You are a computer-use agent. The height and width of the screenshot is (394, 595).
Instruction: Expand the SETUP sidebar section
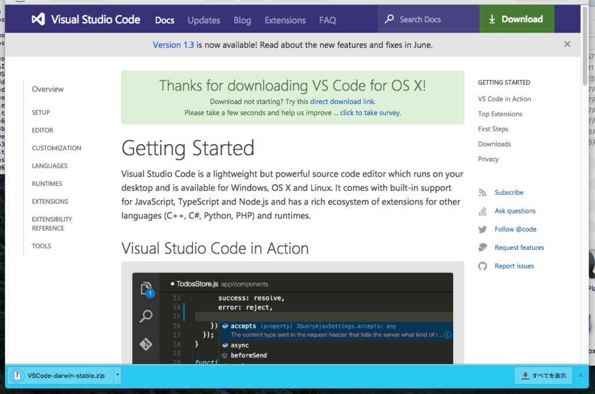41,113
